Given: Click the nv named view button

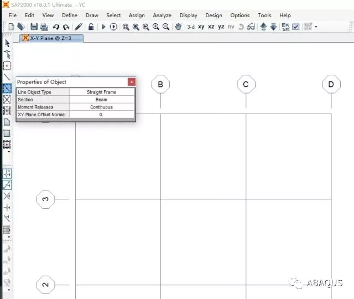Looking at the screenshot, I should click(x=231, y=27).
